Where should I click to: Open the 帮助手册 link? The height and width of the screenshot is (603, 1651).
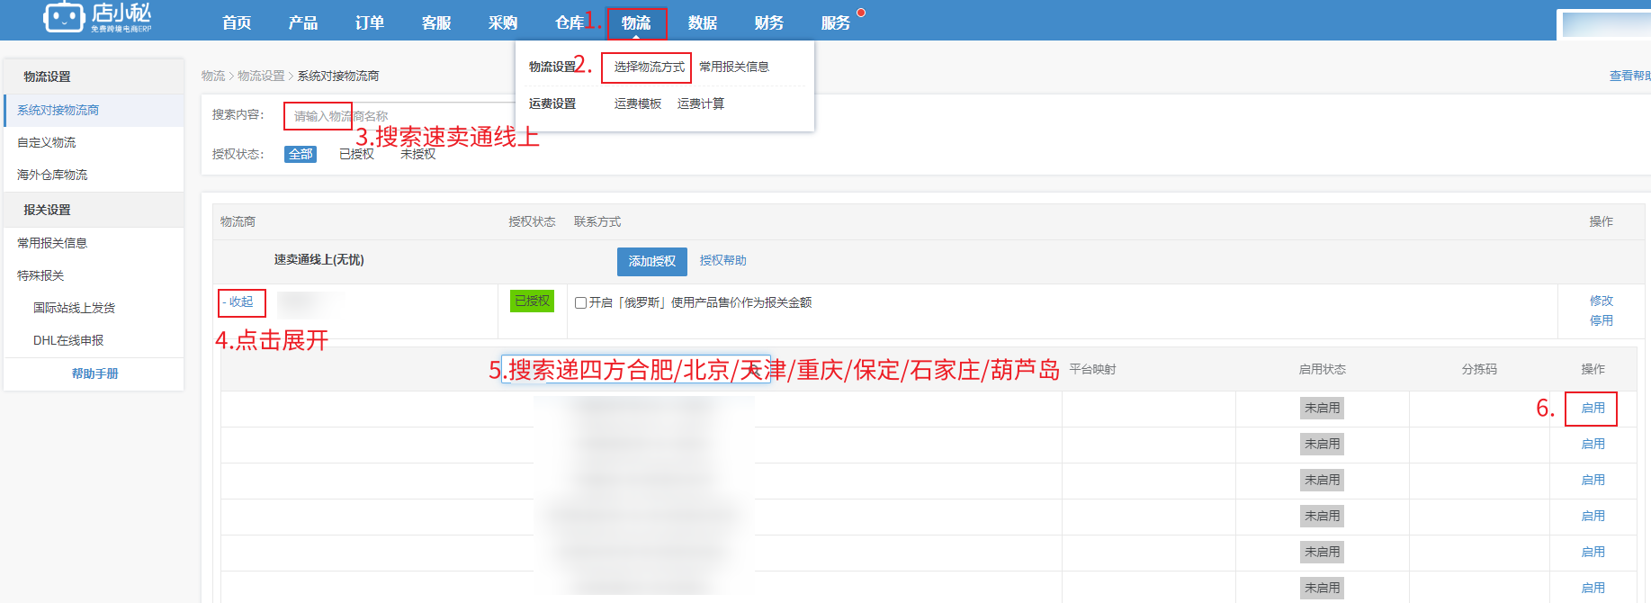[x=95, y=373]
